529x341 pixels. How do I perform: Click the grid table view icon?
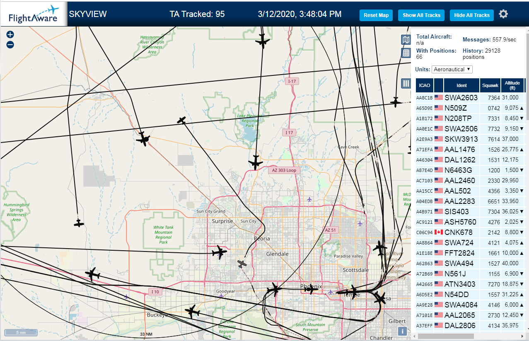click(x=406, y=53)
